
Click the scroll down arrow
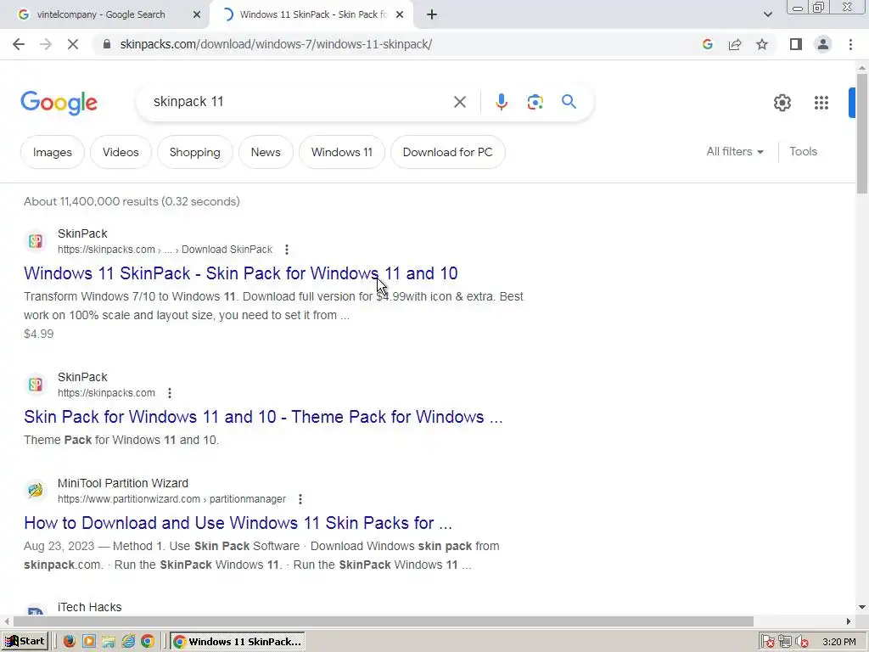click(x=862, y=607)
